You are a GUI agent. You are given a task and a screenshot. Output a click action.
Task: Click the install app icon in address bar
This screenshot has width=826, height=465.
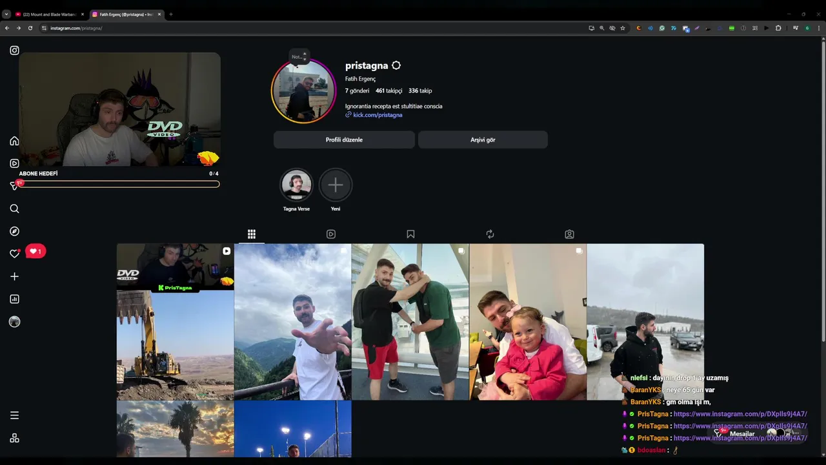pos(592,28)
